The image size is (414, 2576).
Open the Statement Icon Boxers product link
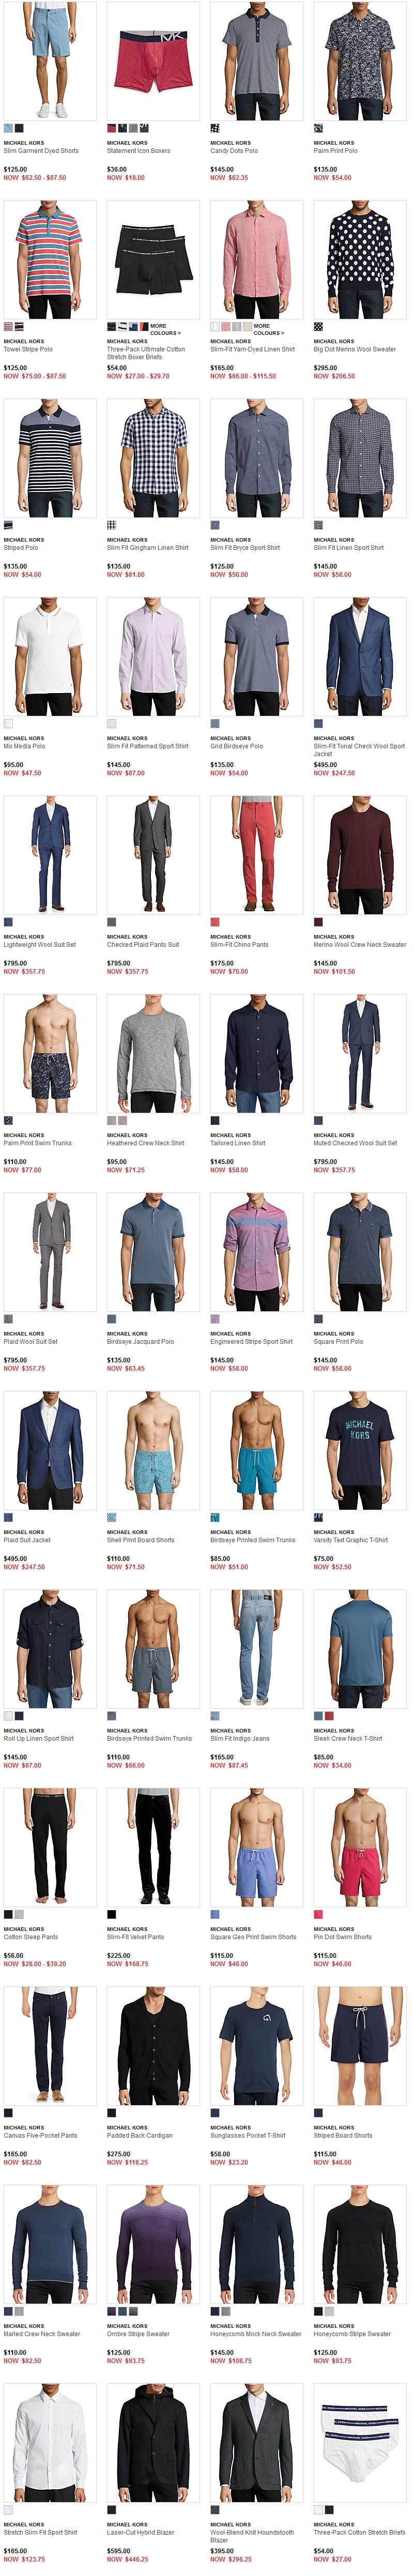[x=139, y=151]
